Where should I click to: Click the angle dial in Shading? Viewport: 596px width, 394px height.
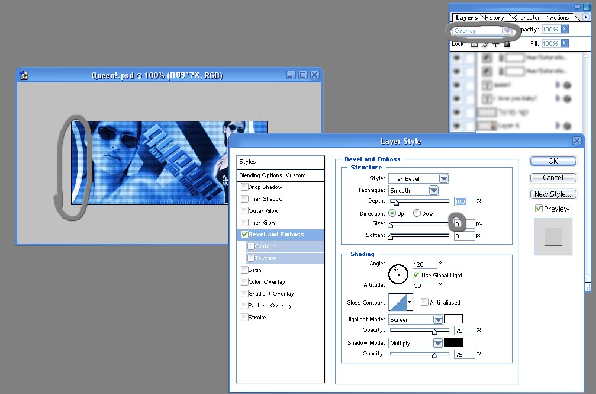coord(398,273)
